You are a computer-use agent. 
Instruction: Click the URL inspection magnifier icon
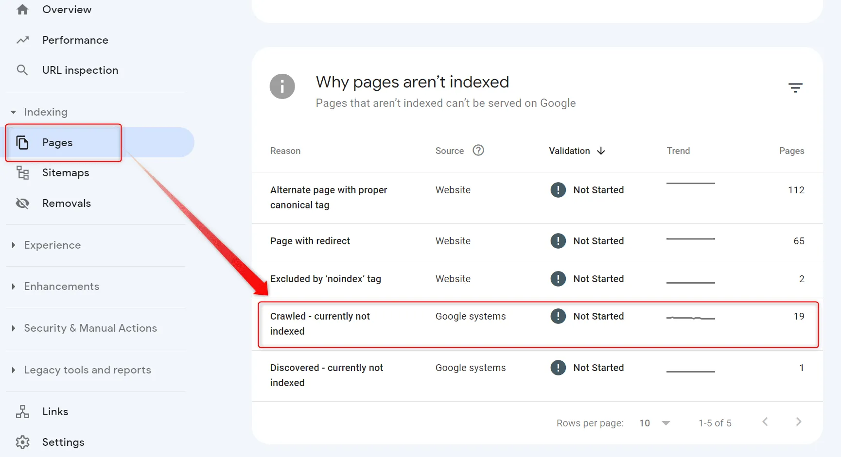[x=22, y=70]
